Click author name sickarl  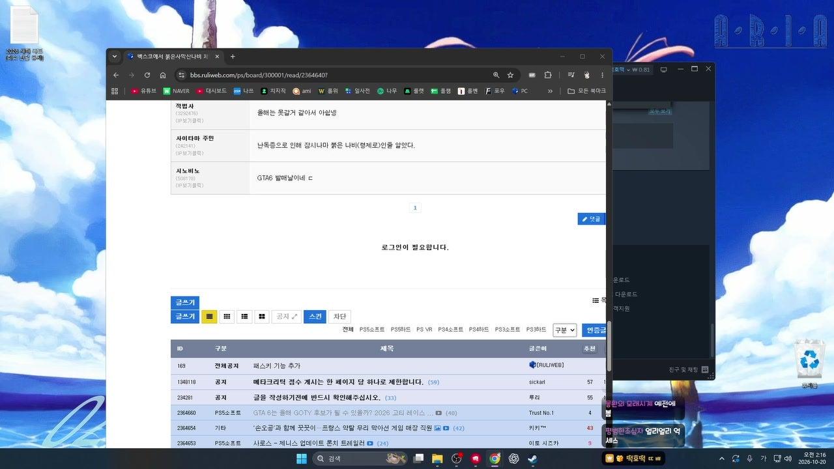(x=537, y=382)
